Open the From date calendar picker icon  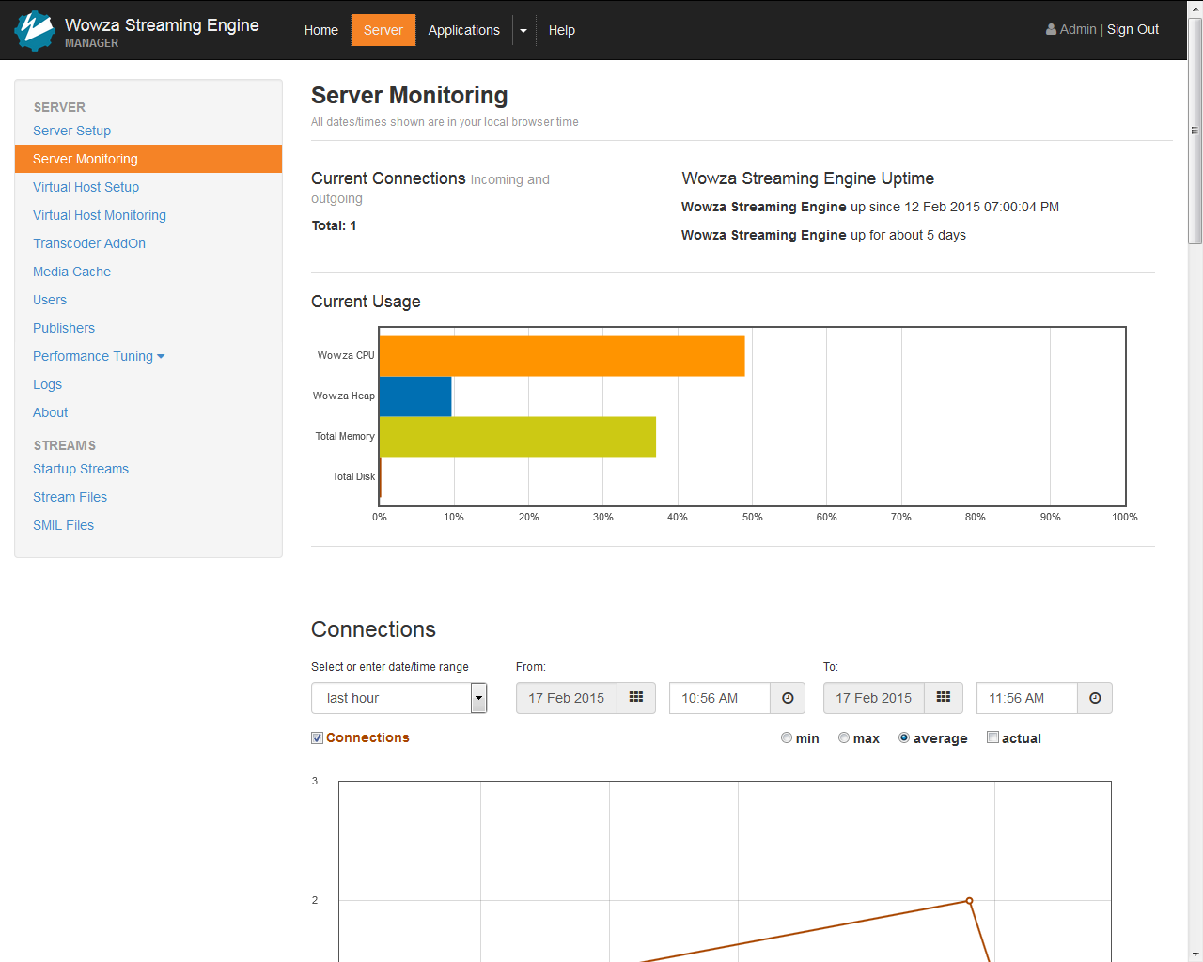636,698
